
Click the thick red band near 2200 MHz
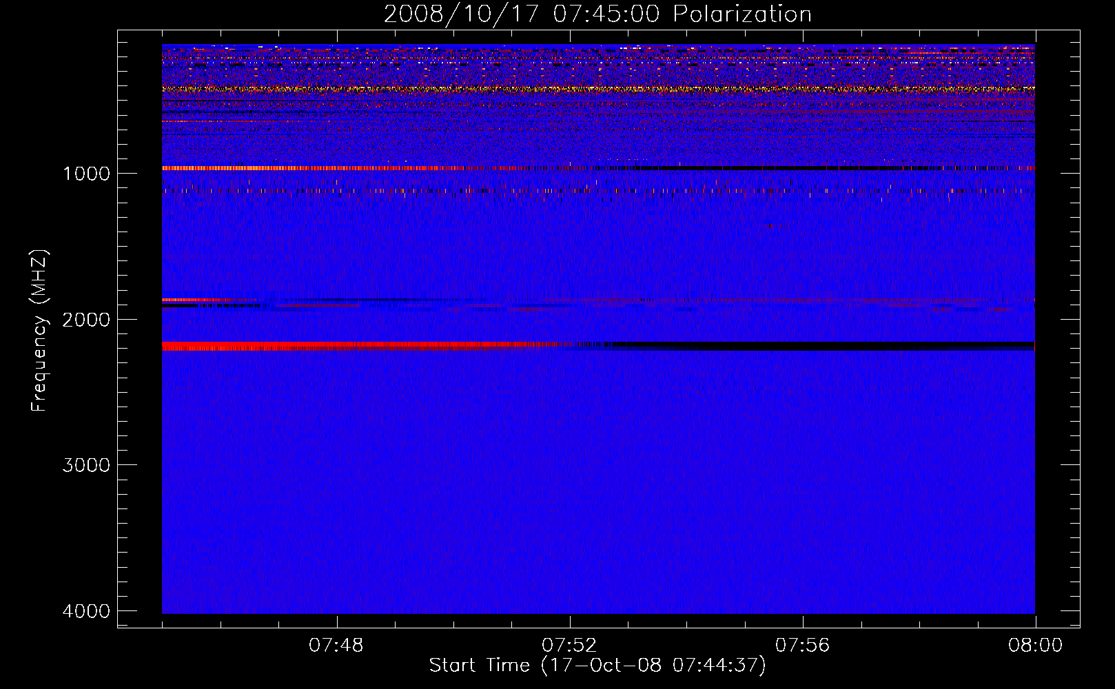click(358, 346)
